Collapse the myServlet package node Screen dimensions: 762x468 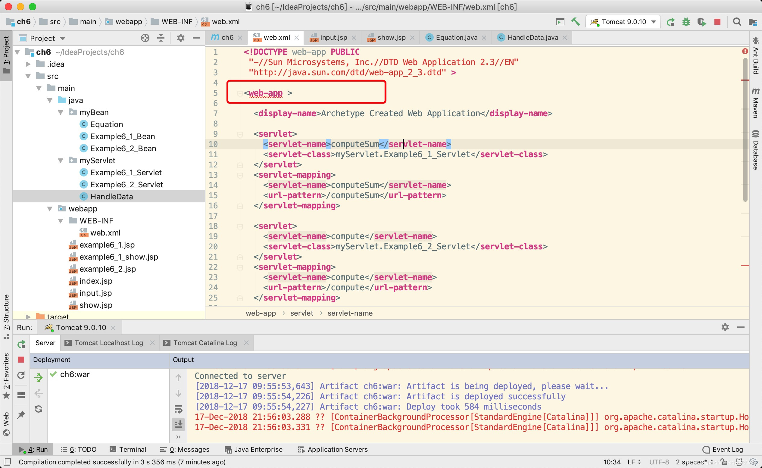click(61, 161)
